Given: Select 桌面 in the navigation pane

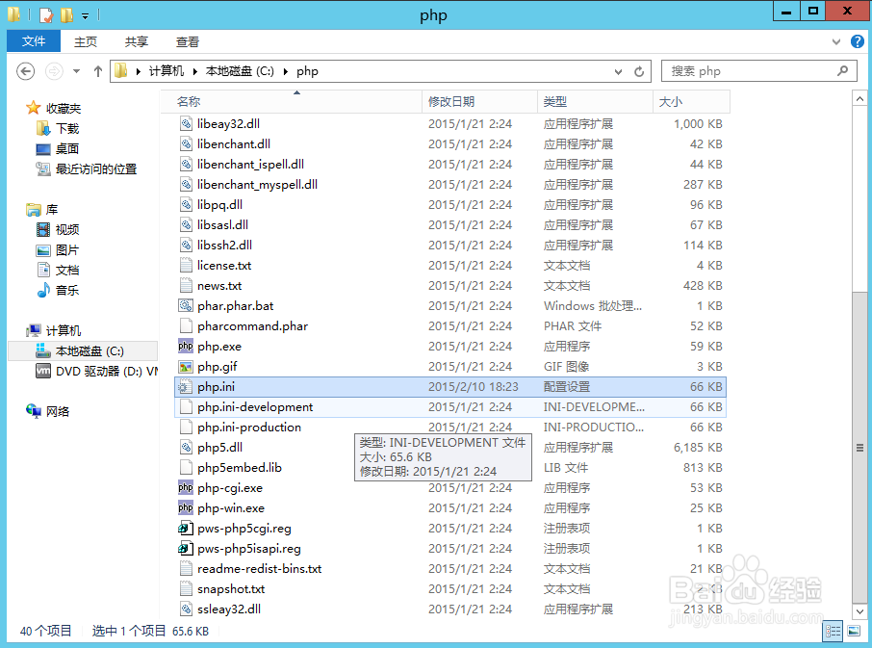Looking at the screenshot, I should 66,148.
